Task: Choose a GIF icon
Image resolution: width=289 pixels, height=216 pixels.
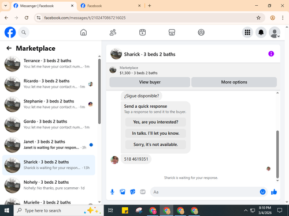Action: tap(143, 192)
